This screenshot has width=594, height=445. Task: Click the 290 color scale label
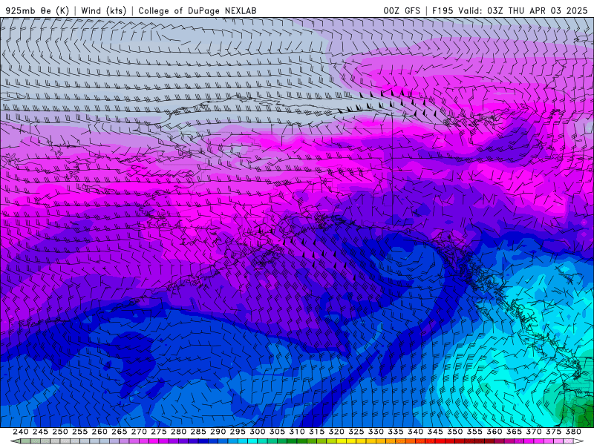point(218,432)
